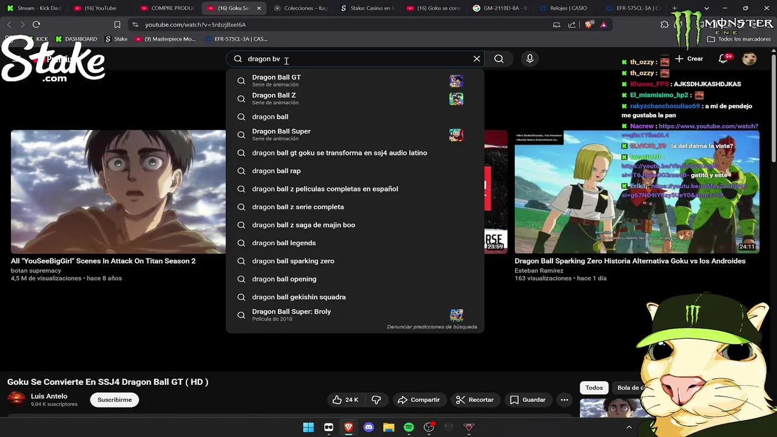
Task: Dislike the video with thumbs down
Action: [376, 400]
